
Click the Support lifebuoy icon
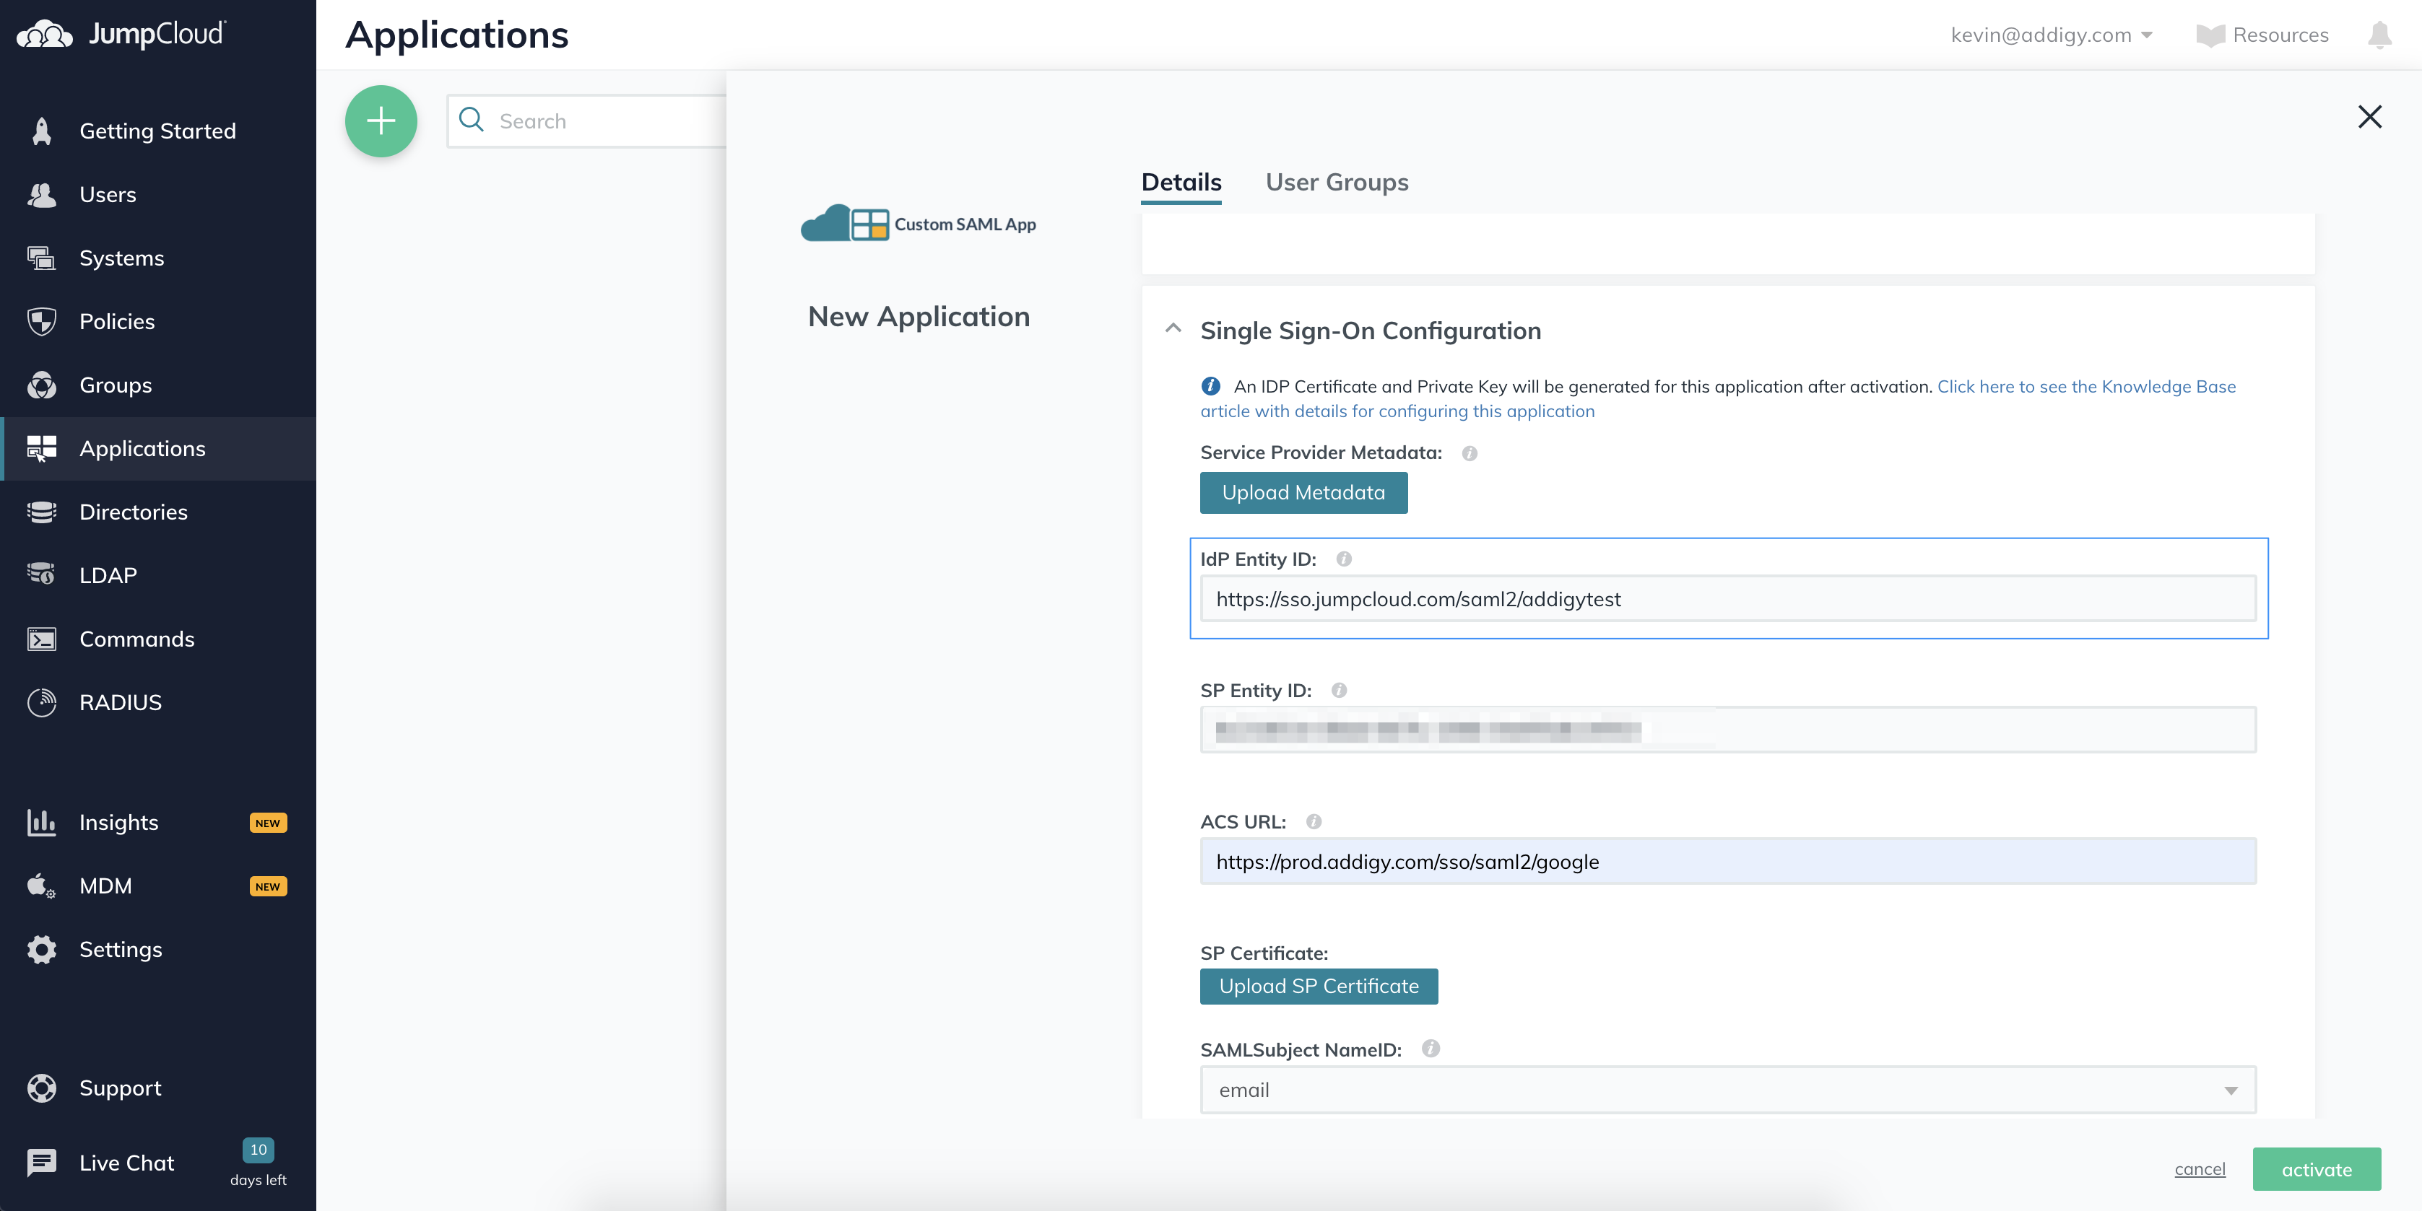pos(41,1088)
